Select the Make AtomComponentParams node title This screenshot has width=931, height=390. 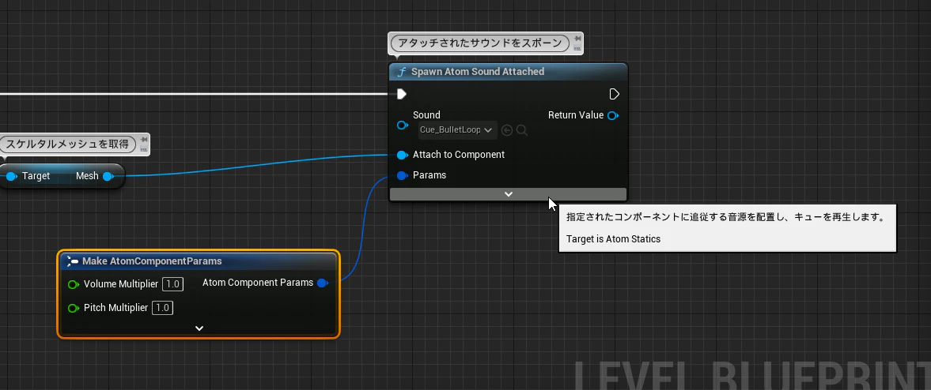152,261
